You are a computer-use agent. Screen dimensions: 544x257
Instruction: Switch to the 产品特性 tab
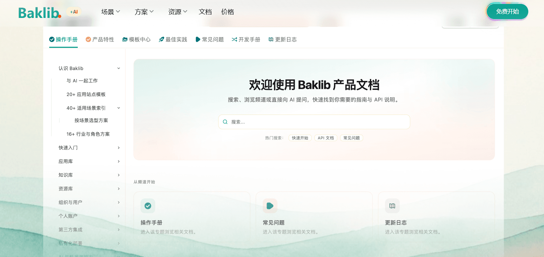(x=100, y=39)
